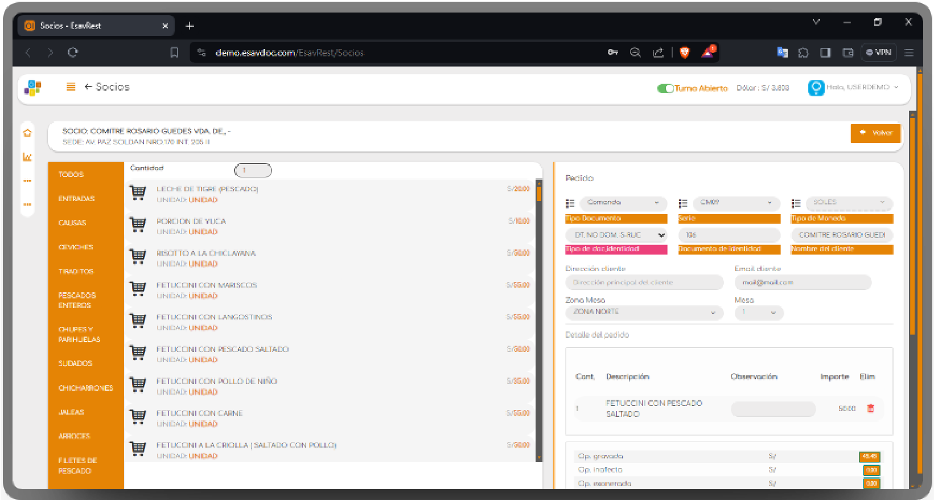This screenshot has width=934, height=500.
Task: Add Fetucconi con Pollo de Niño to cart
Action: [x=138, y=384]
